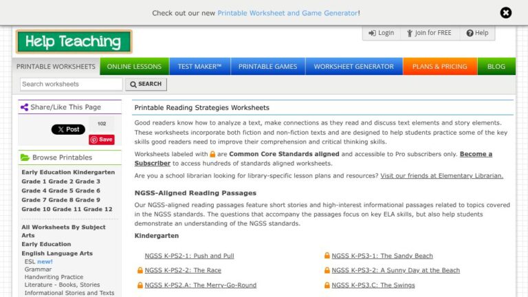Screen dimensions: 528x297
Task: Open Early Education subject link
Action: coord(46,244)
